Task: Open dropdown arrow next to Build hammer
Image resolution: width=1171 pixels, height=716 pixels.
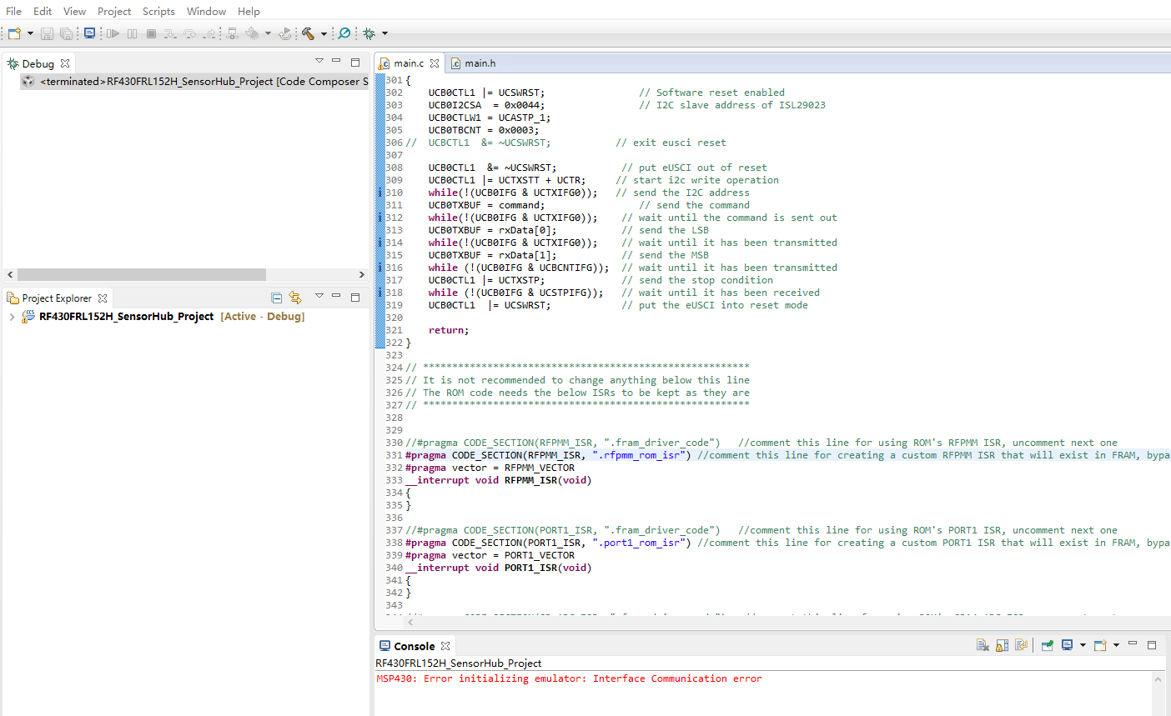Action: (324, 34)
